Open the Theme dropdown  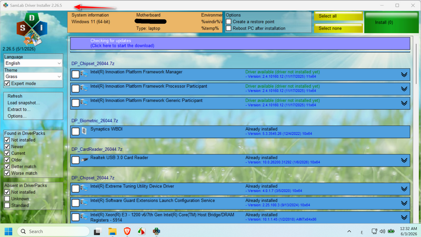pyautogui.click(x=33, y=76)
